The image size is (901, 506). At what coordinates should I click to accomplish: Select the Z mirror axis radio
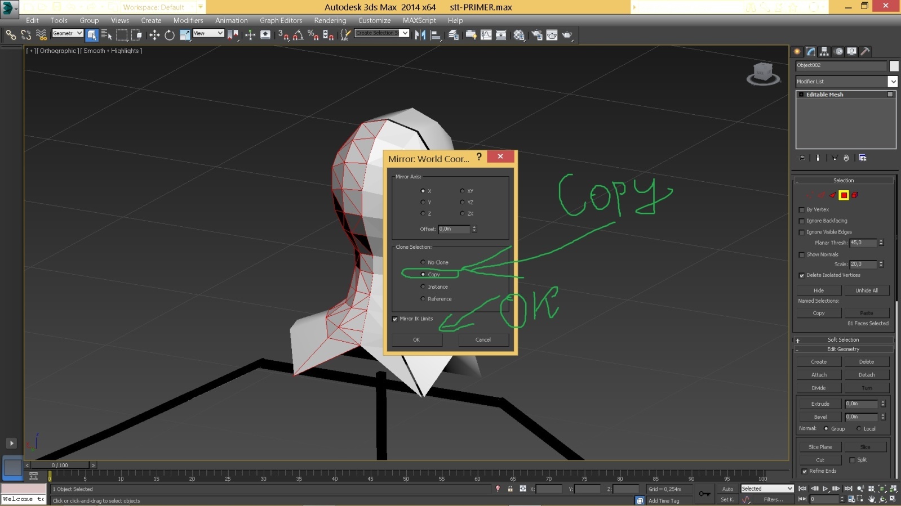(423, 213)
